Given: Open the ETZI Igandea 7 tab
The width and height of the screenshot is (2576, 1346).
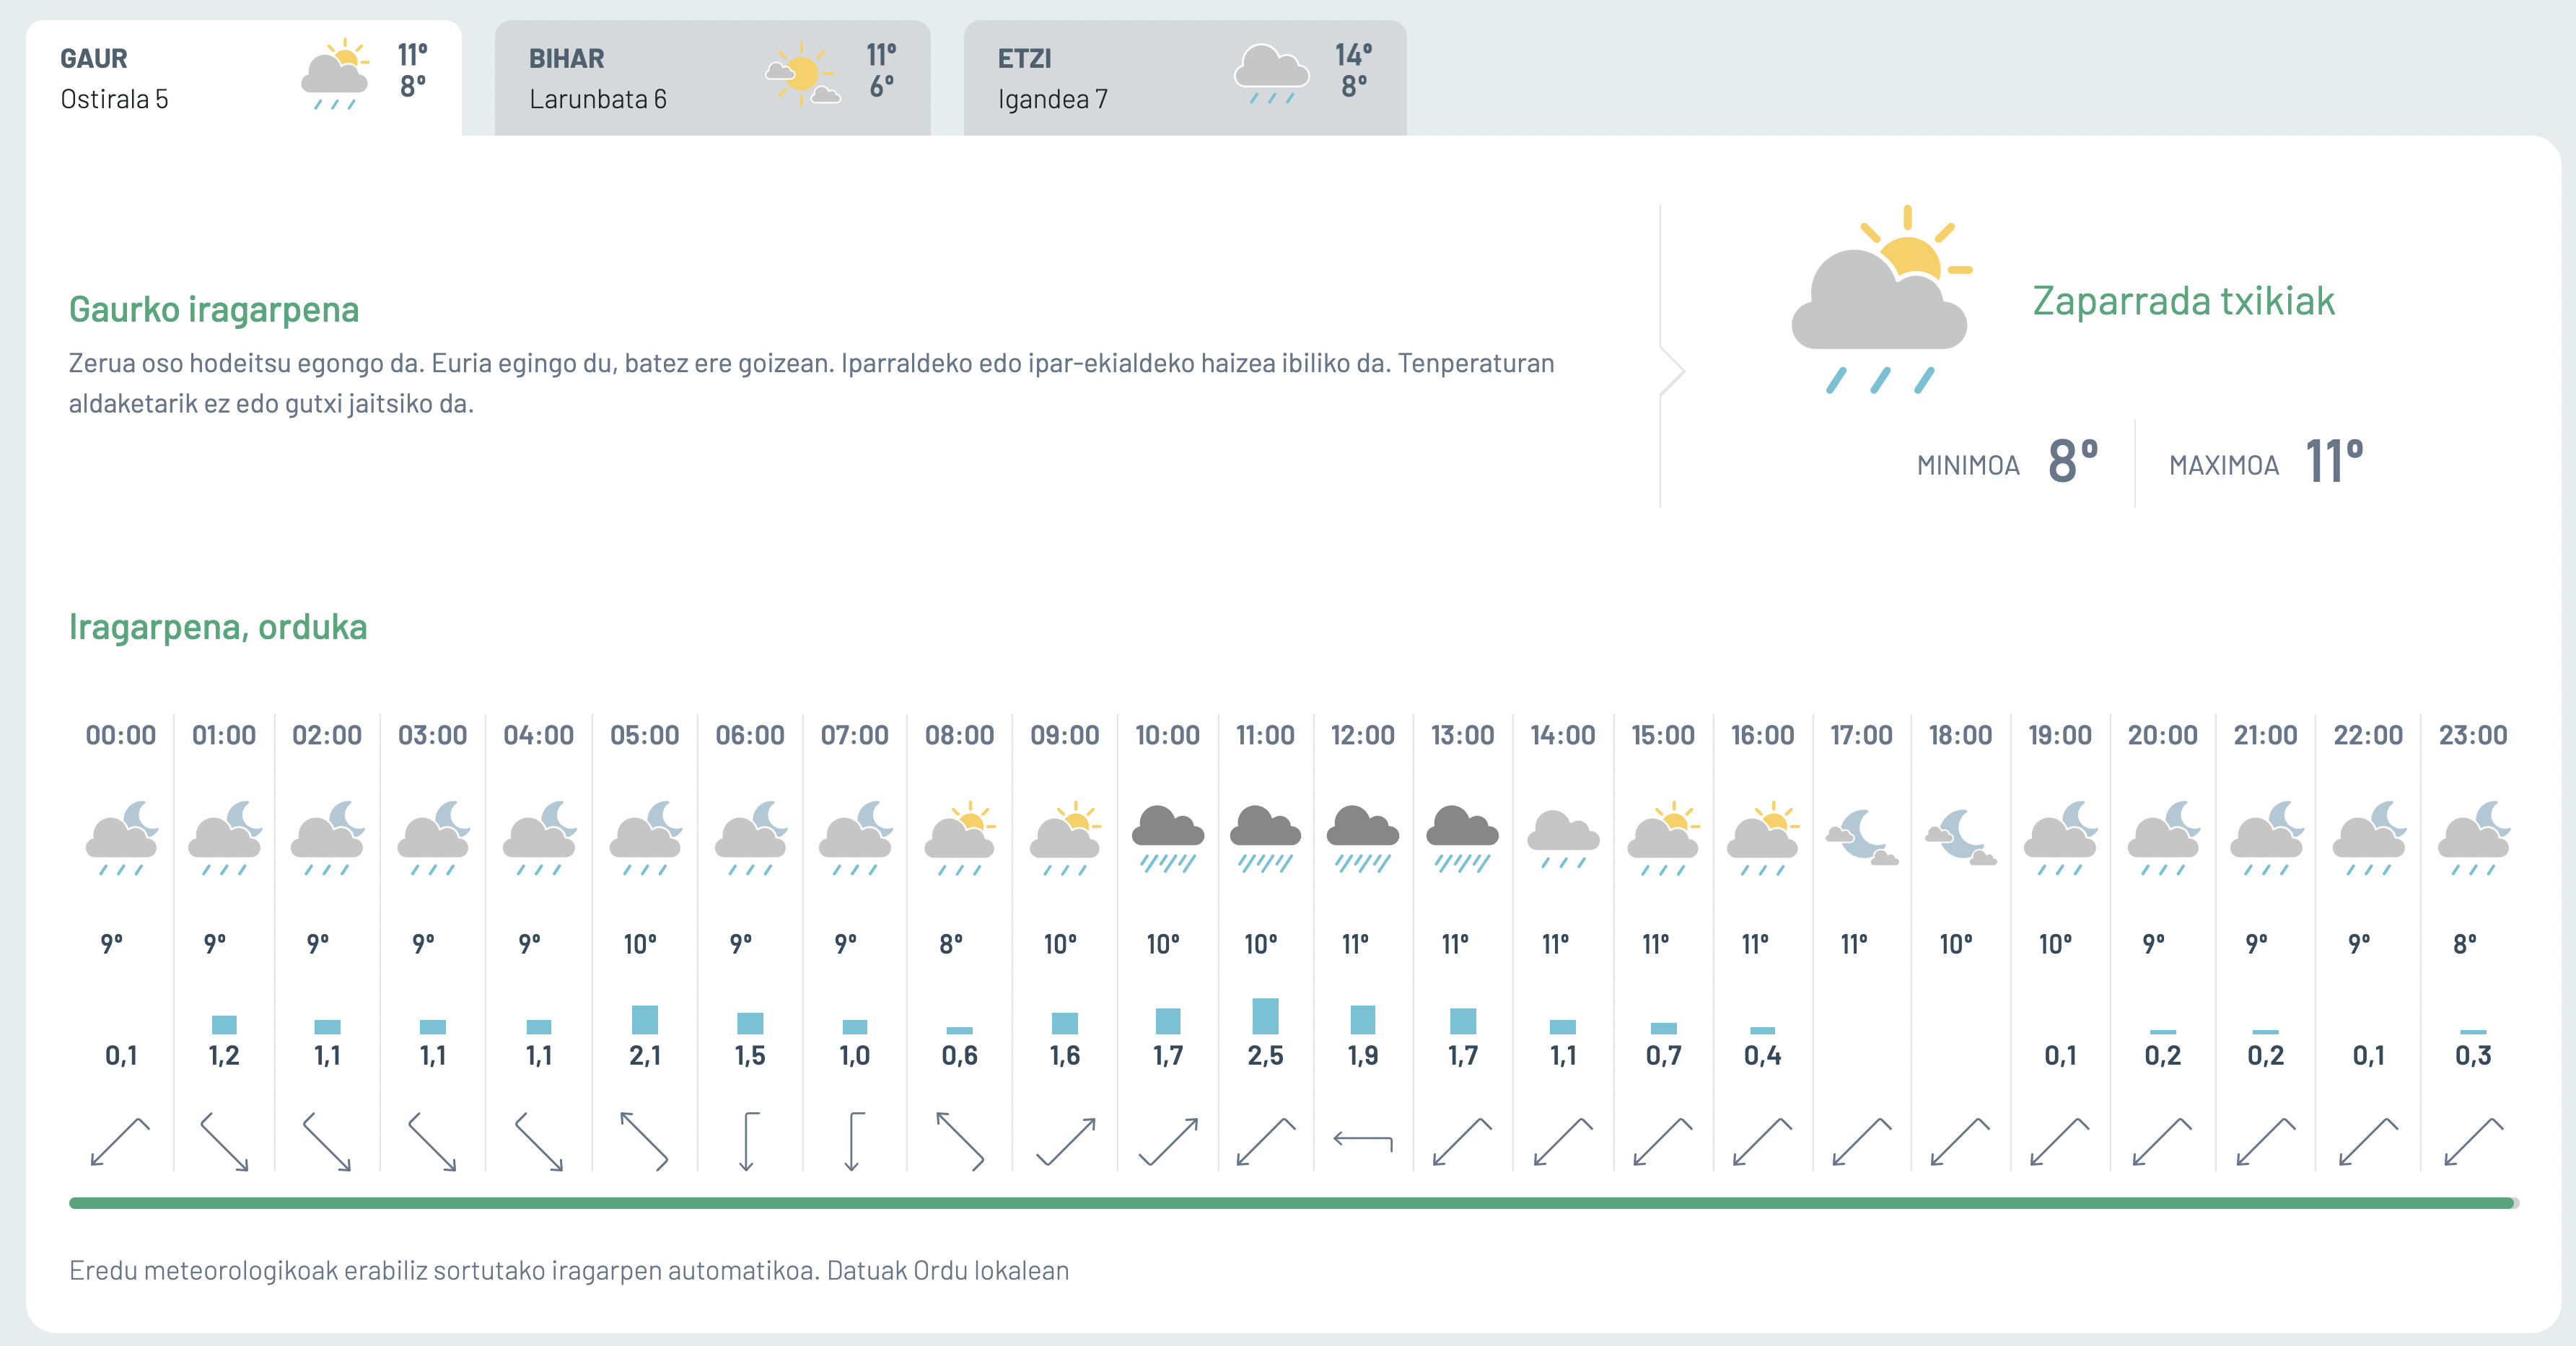Looking at the screenshot, I should [x=1185, y=78].
